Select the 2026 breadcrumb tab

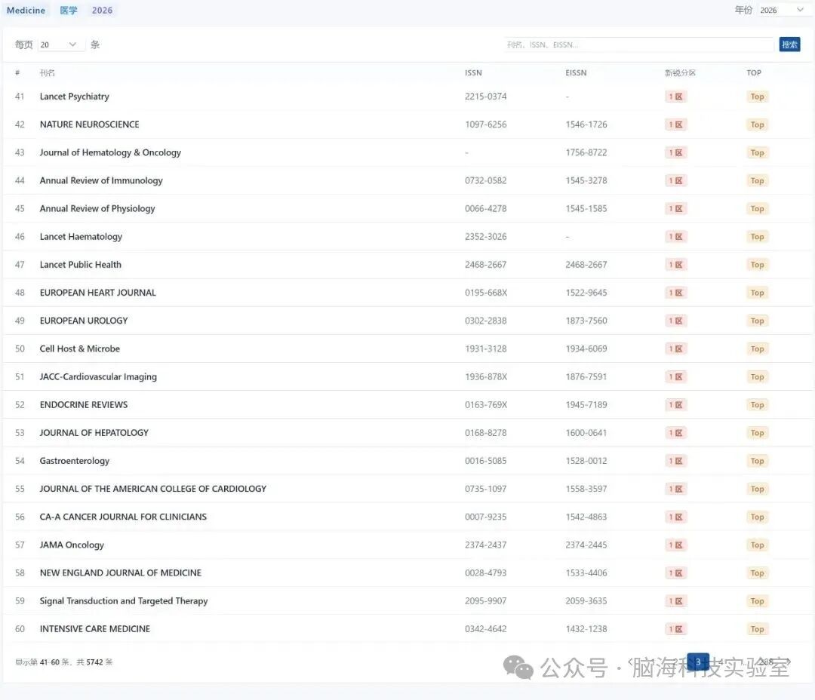(103, 11)
